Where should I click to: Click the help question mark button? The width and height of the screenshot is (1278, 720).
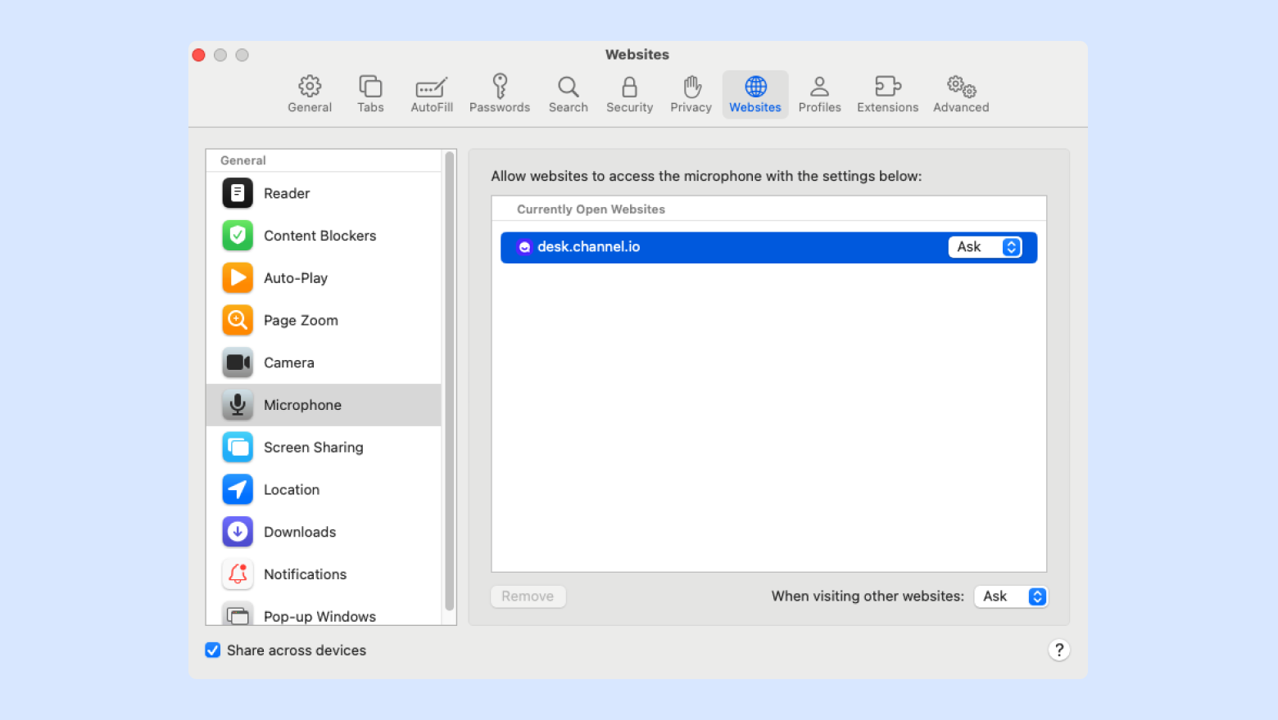(1058, 650)
